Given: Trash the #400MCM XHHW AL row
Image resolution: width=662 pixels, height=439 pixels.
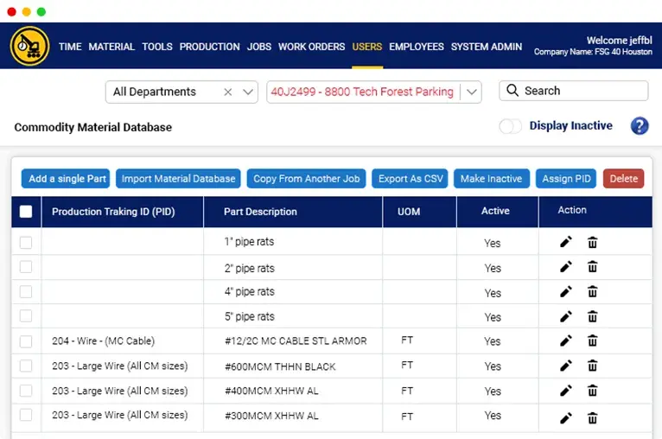Looking at the screenshot, I should [x=592, y=391].
